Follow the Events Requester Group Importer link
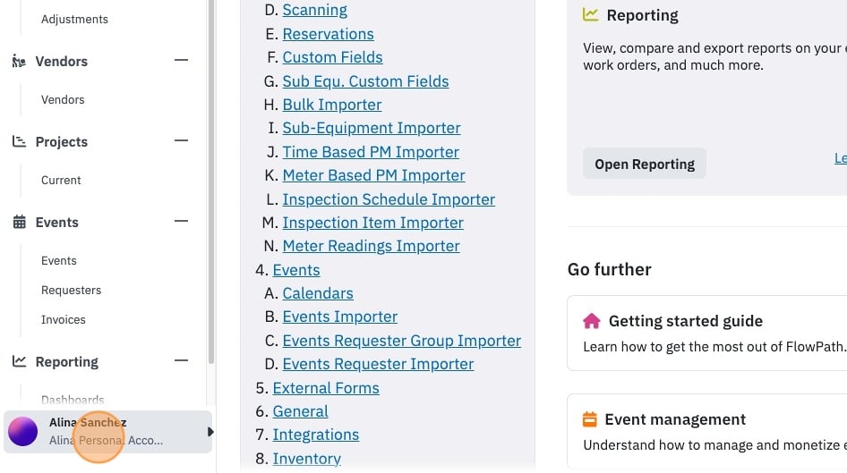 pos(401,341)
